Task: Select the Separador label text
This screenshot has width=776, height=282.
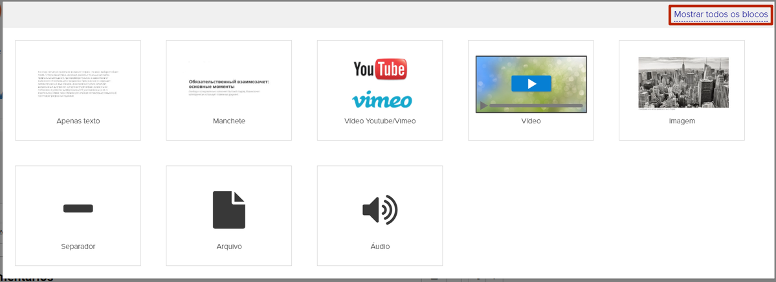Action: (x=78, y=247)
